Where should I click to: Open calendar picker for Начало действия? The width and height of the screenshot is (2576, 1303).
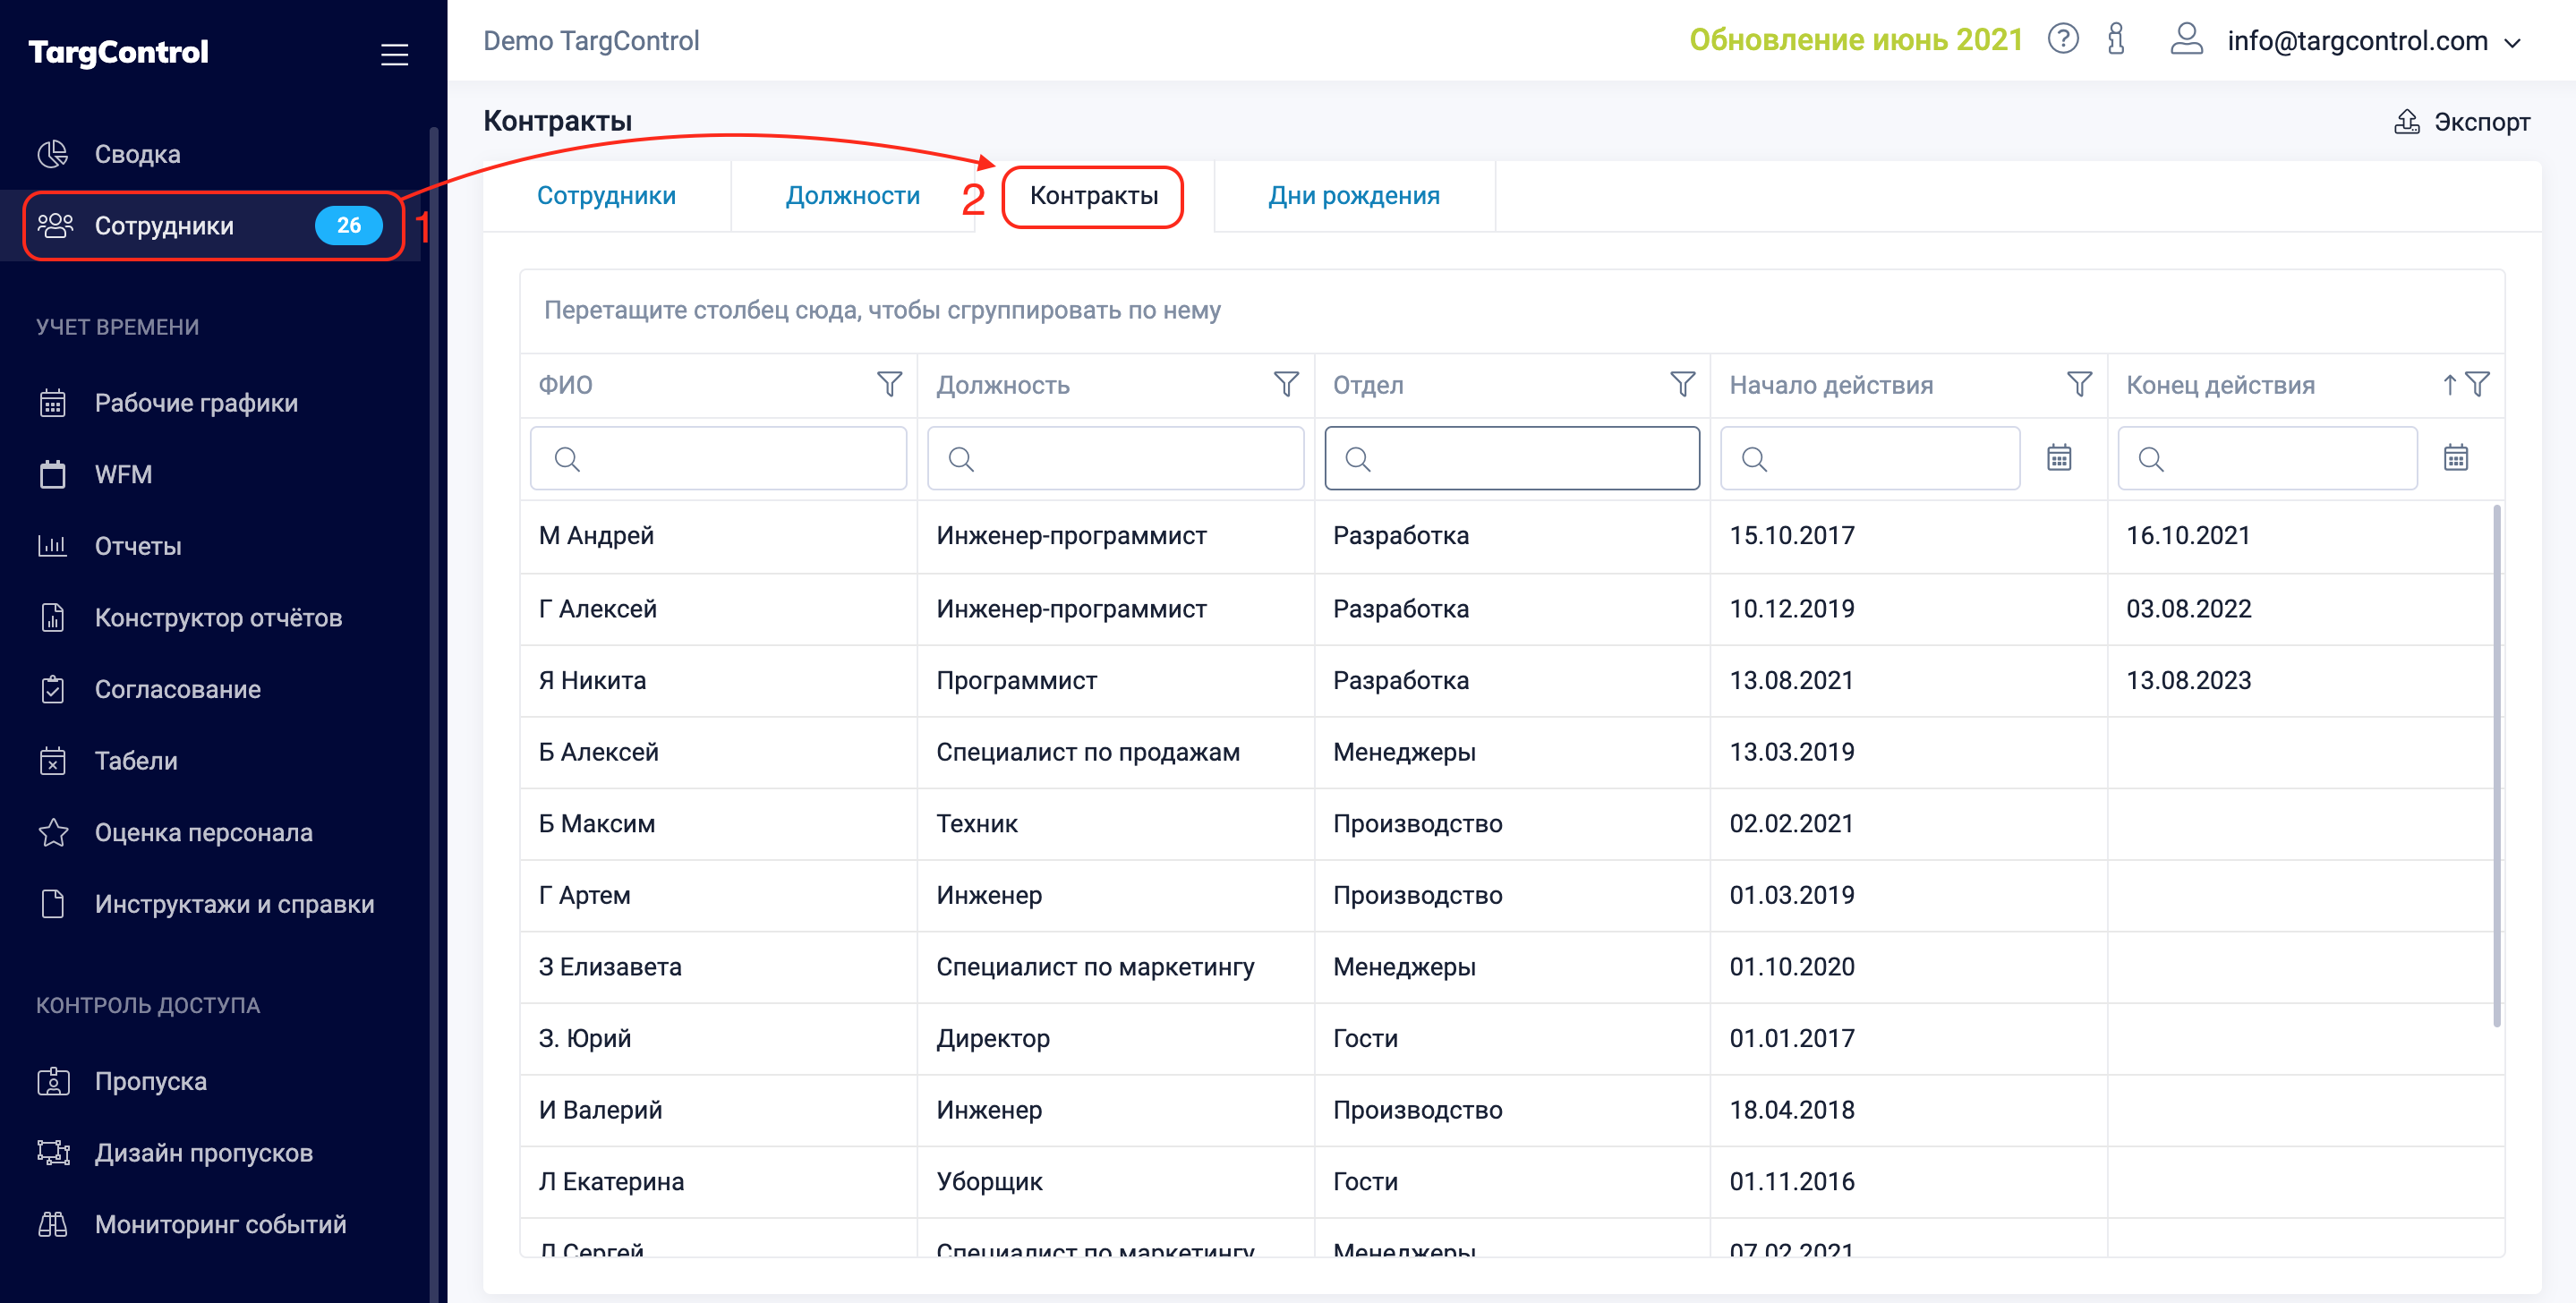[x=2058, y=458]
